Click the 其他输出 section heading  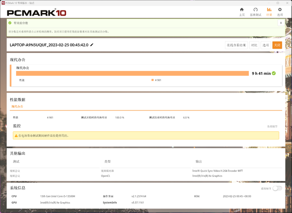pyautogui.click(x=17, y=153)
